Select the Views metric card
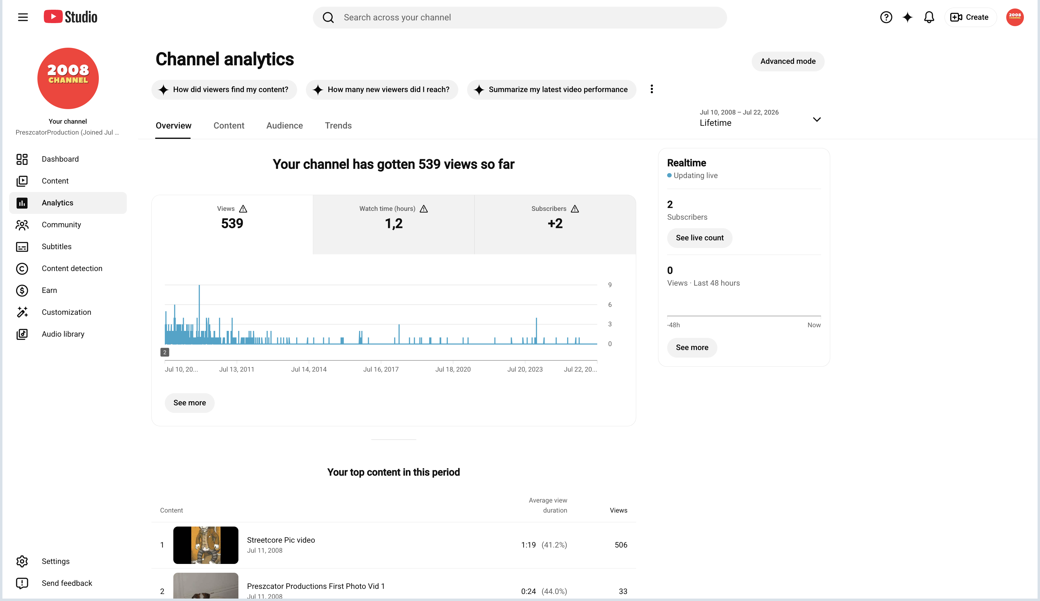Screen dimensions: 1040x601 point(232,225)
